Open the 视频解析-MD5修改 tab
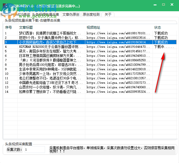179x163 pixels. (x=15, y=15)
